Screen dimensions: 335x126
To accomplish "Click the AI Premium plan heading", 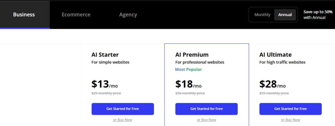I will tap(192, 55).
